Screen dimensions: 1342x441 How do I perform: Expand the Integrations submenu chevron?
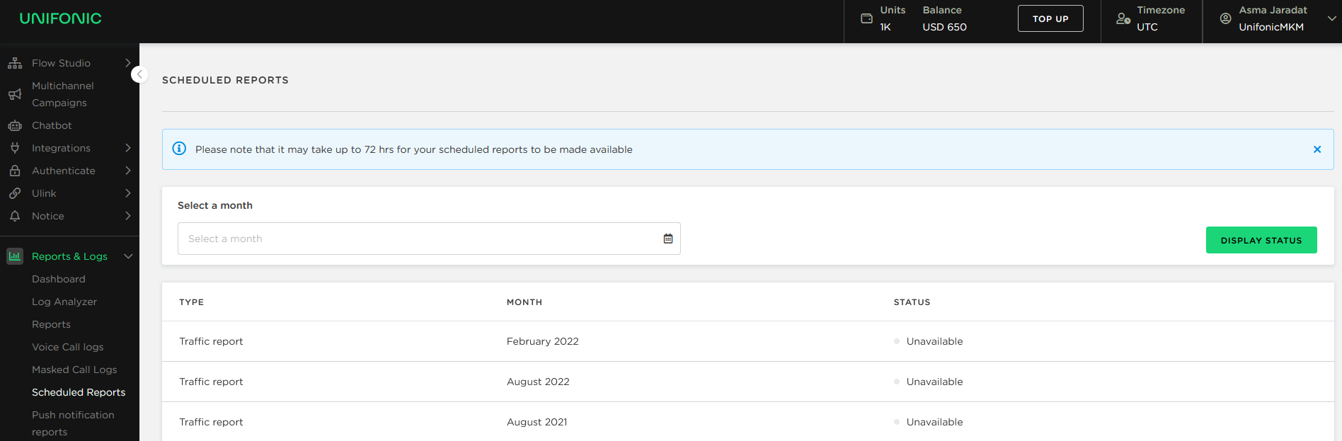click(128, 148)
